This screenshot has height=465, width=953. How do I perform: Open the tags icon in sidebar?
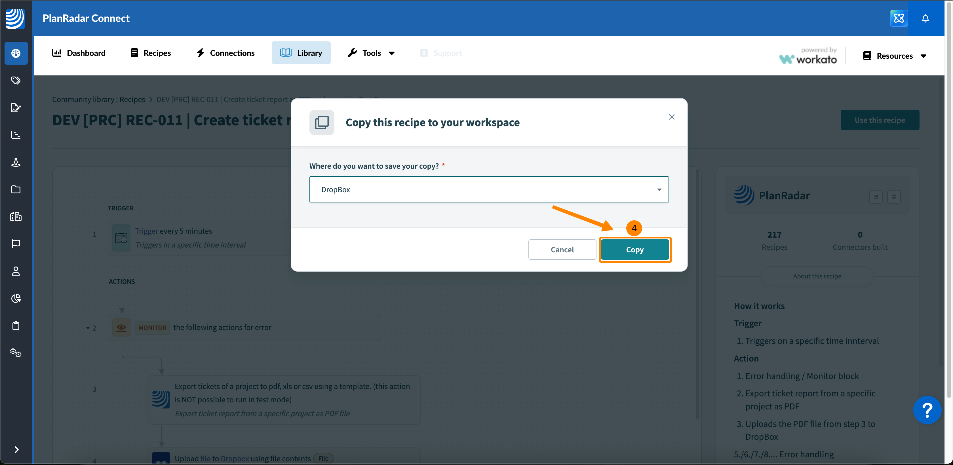click(x=16, y=81)
